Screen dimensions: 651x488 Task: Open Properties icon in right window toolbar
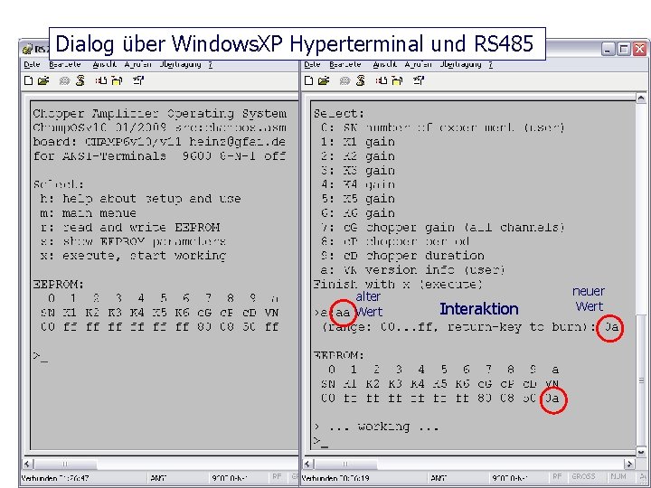click(419, 80)
